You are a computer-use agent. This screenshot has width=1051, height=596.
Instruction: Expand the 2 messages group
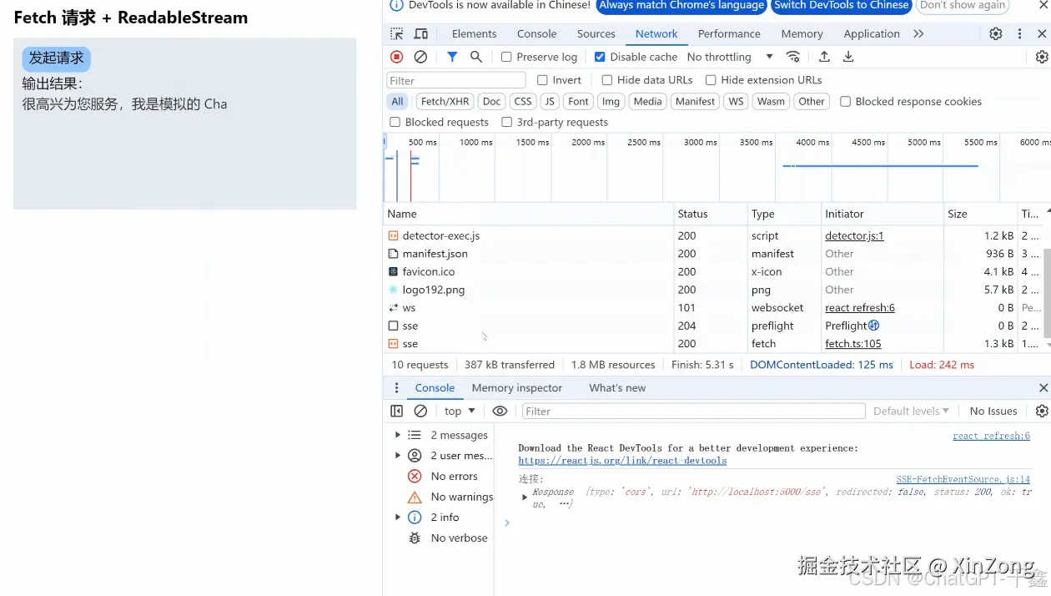pos(398,435)
